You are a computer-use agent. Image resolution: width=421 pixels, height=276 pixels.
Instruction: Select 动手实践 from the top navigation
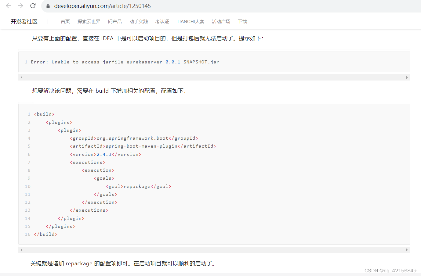tap(138, 21)
